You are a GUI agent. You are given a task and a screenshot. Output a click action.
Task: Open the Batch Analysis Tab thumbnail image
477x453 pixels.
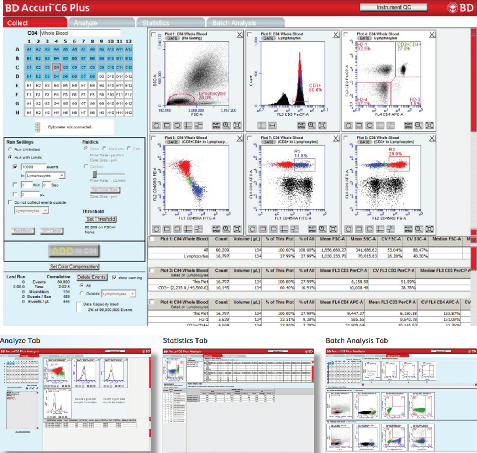401,401
